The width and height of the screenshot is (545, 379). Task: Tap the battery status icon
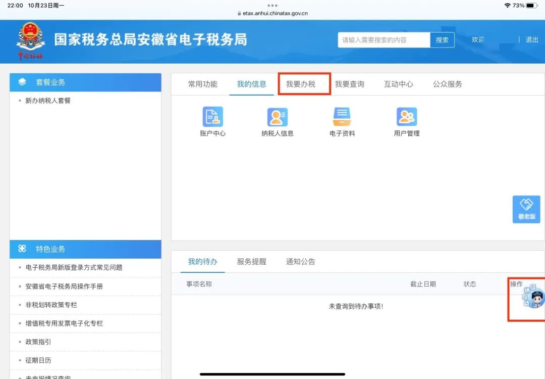pyautogui.click(x=532, y=6)
